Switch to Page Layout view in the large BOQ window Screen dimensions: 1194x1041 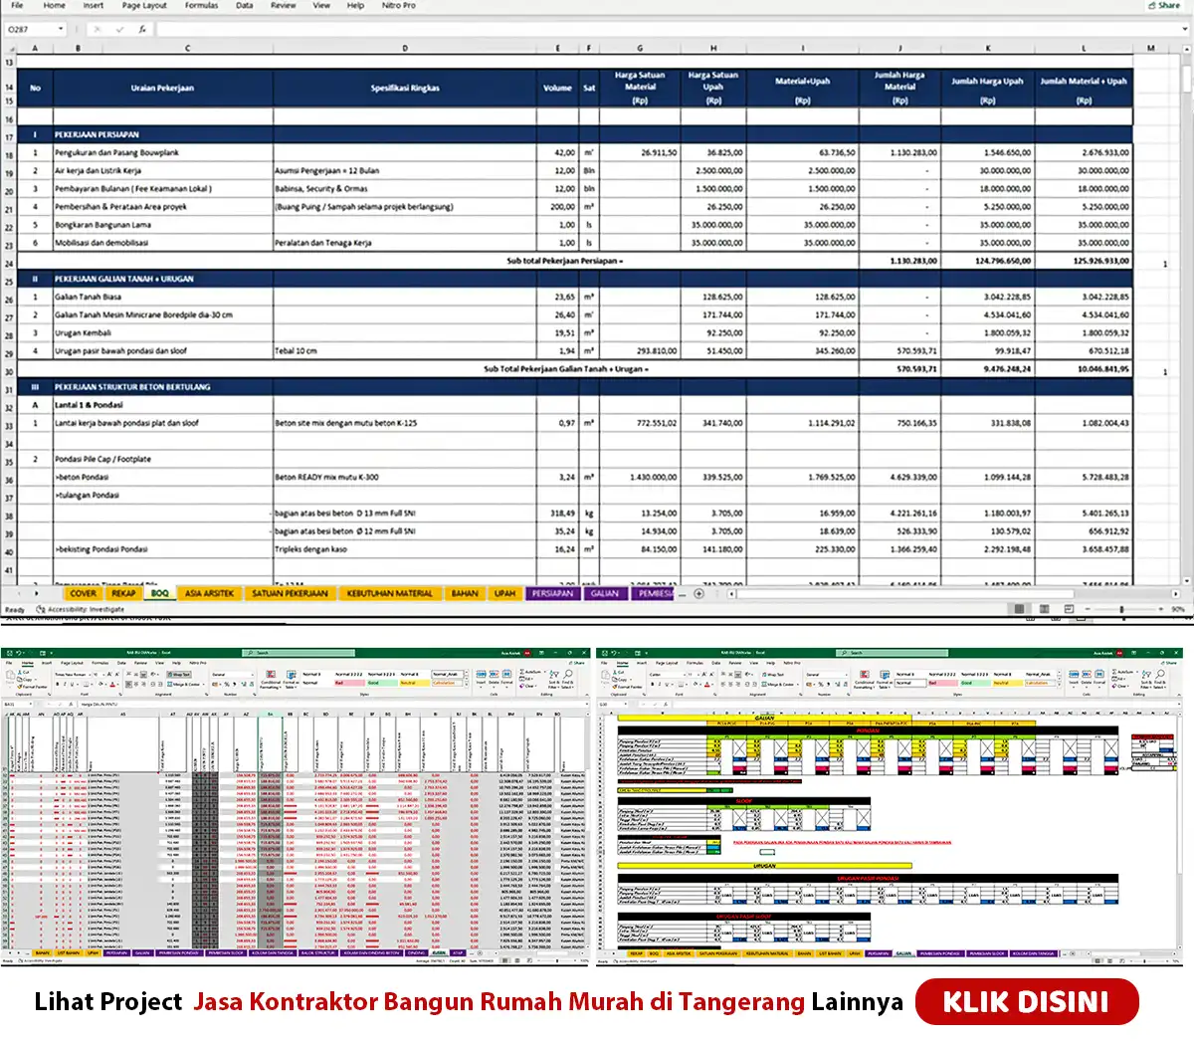[1044, 609]
